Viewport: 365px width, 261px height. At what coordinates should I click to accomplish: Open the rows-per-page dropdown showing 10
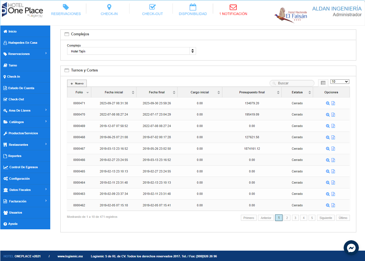[339, 82]
